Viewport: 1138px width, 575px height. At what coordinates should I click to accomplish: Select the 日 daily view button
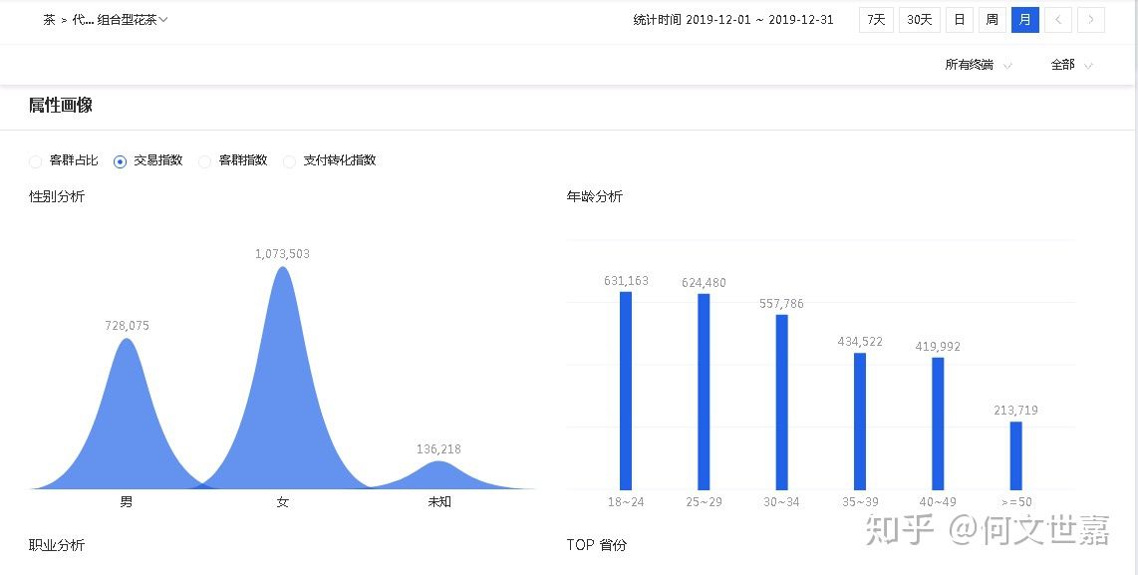pyautogui.click(x=959, y=20)
